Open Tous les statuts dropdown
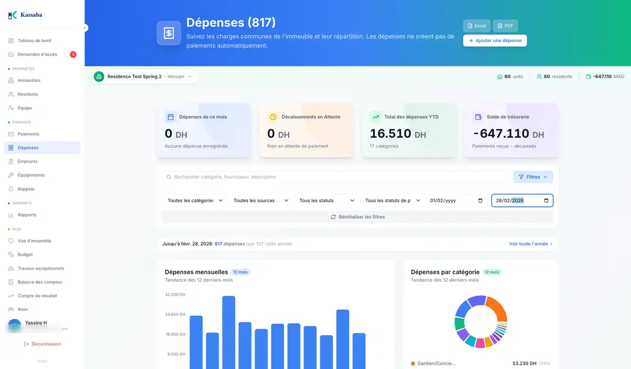Image resolution: width=631 pixels, height=369 pixels. click(327, 201)
